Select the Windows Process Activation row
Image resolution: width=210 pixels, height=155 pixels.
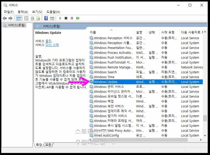click(x=146, y=53)
